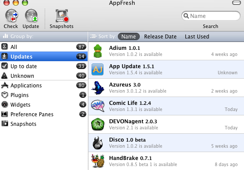
Task: Click the Check button label
Action: [x=11, y=26]
